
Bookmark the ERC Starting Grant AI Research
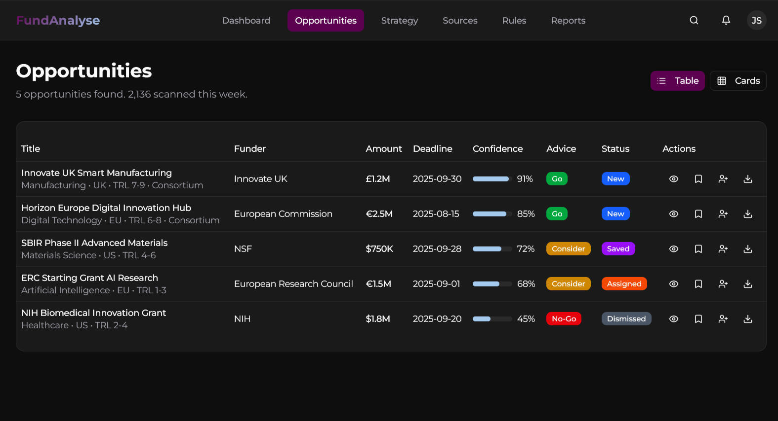point(698,284)
